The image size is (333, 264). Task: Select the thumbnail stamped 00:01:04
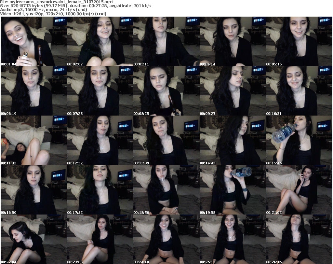coord(34,41)
